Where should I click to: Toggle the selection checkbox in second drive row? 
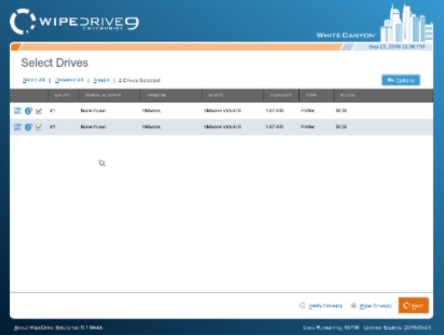click(39, 127)
